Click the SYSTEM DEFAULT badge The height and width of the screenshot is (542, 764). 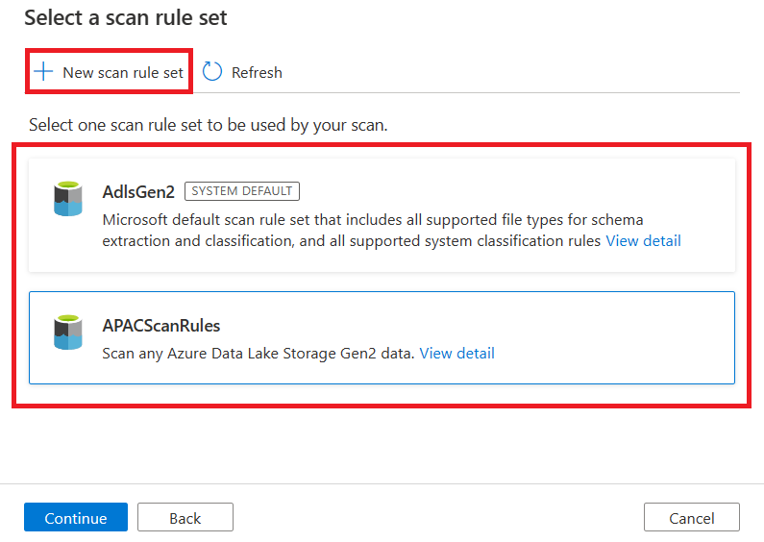[241, 191]
